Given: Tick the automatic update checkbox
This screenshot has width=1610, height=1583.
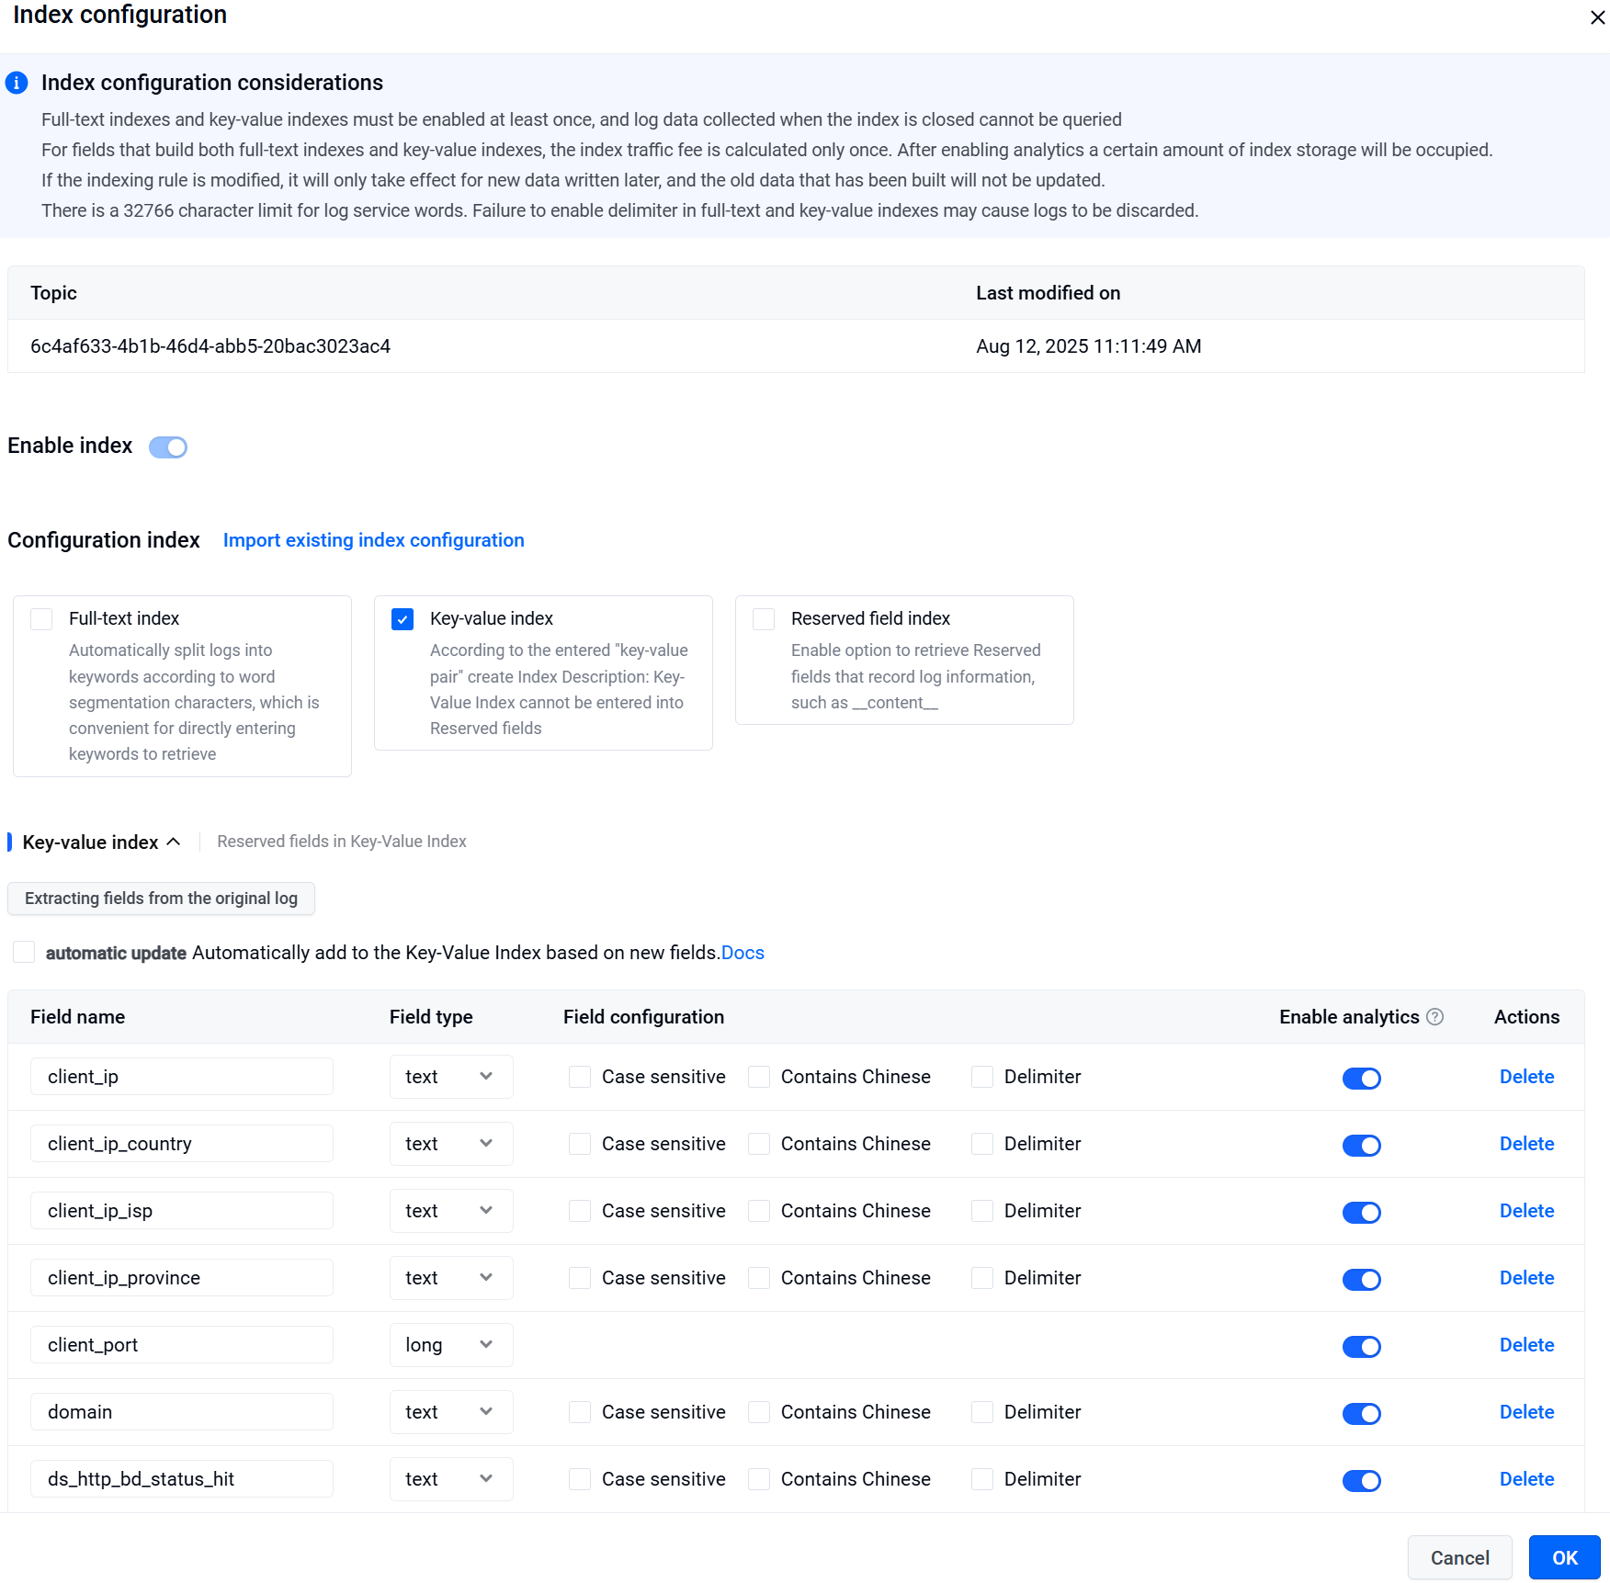Looking at the screenshot, I should tap(24, 952).
